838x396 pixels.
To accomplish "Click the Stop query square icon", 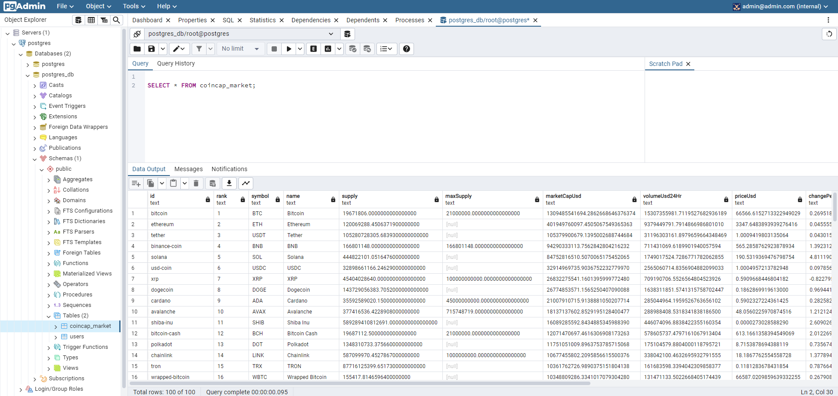I will click(x=274, y=49).
